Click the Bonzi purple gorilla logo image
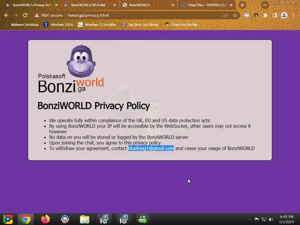 81,61
